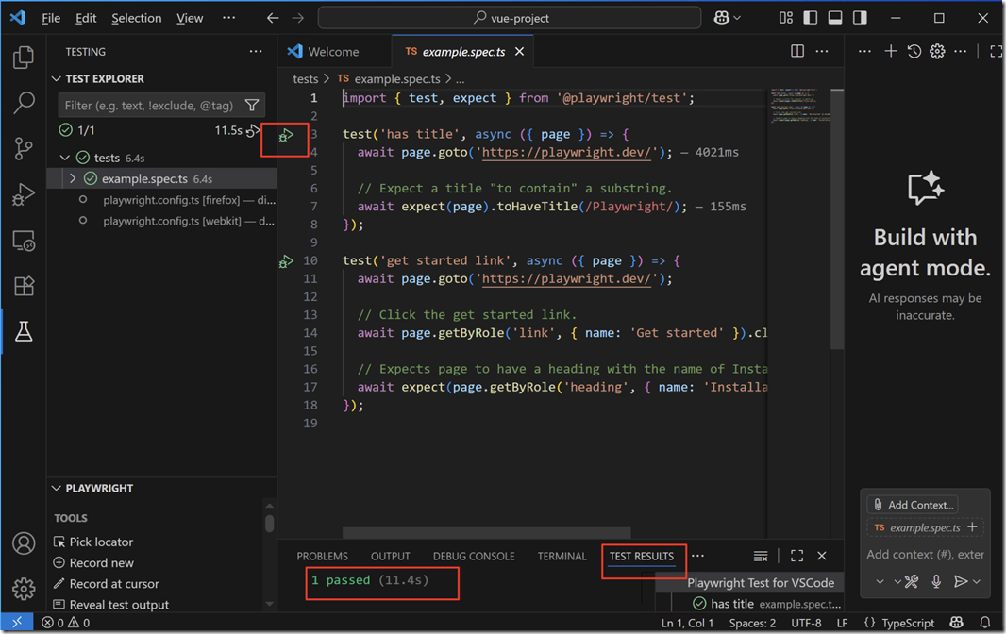Open the Run and Debug view
1006x634 pixels.
pos(24,194)
